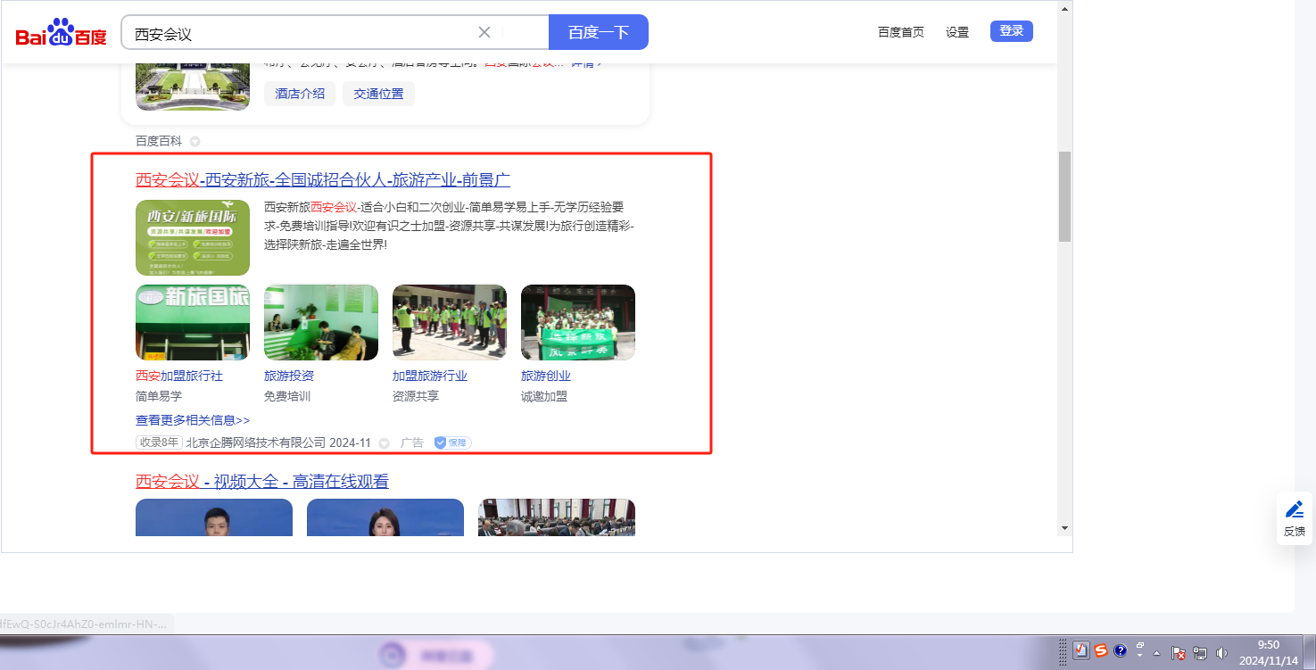
Task: Open the 西安会议-西安新旅 ad result title
Action: [323, 180]
